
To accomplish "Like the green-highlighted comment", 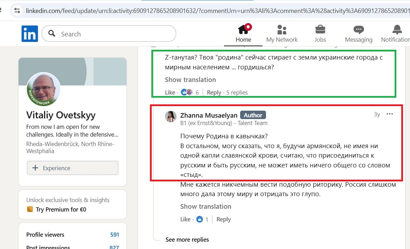I will coord(170,92).
